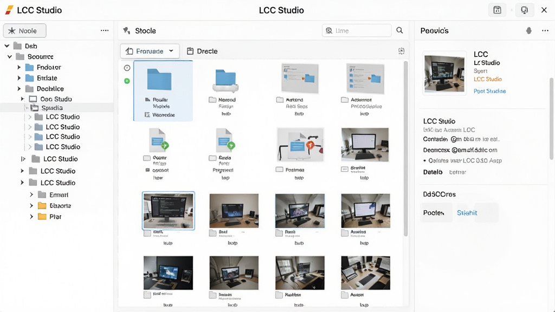The image size is (555, 312).
Task: Open the three-dot menu in preview panel
Action: [545, 31]
